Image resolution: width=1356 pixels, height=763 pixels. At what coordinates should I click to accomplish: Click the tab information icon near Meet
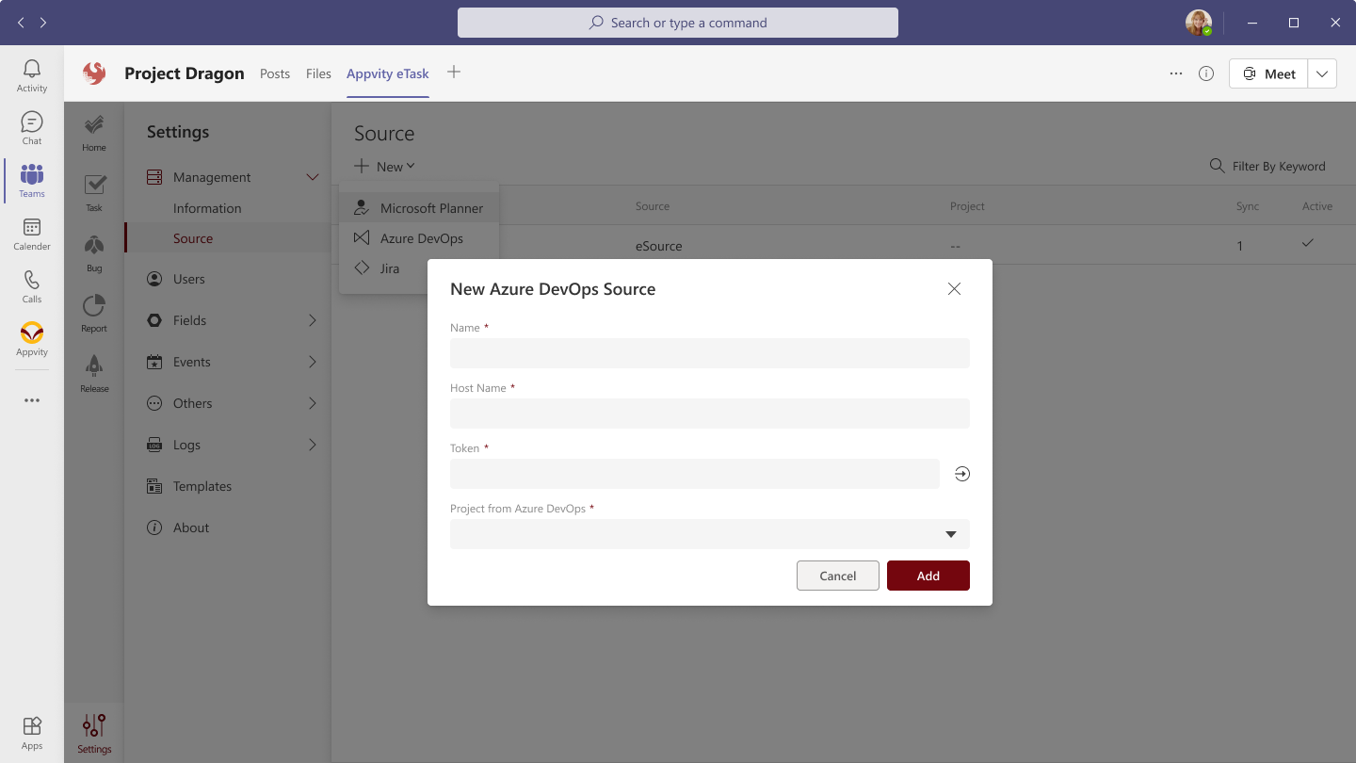pos(1206,73)
